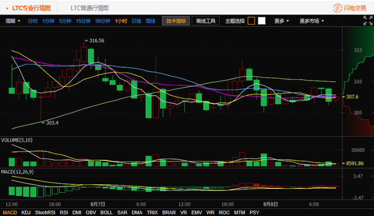Select the PSY indicator
374x216 pixels.
[x=254, y=212]
